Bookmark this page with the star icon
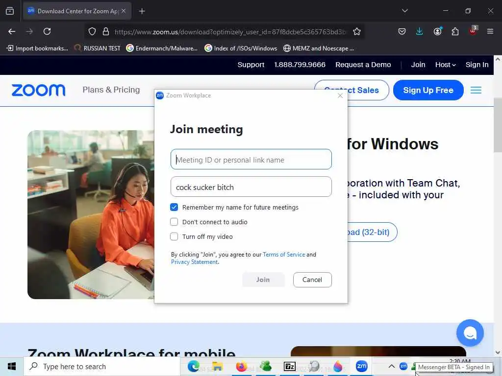Viewport: 502px width, 376px height. coord(357,31)
